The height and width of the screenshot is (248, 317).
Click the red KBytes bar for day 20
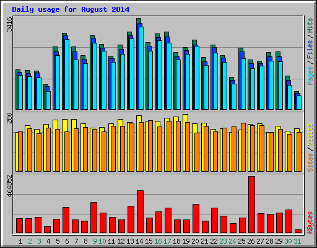[x=196, y=219]
